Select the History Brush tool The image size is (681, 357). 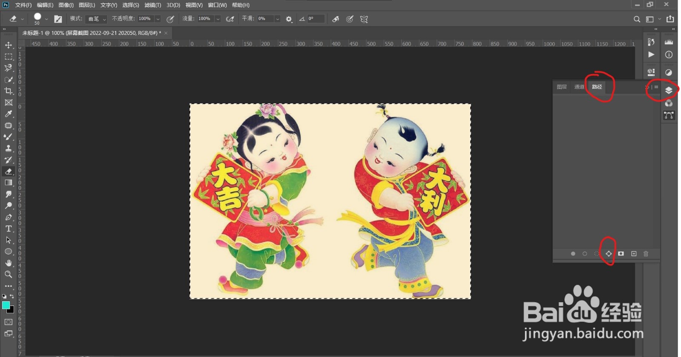(9, 160)
